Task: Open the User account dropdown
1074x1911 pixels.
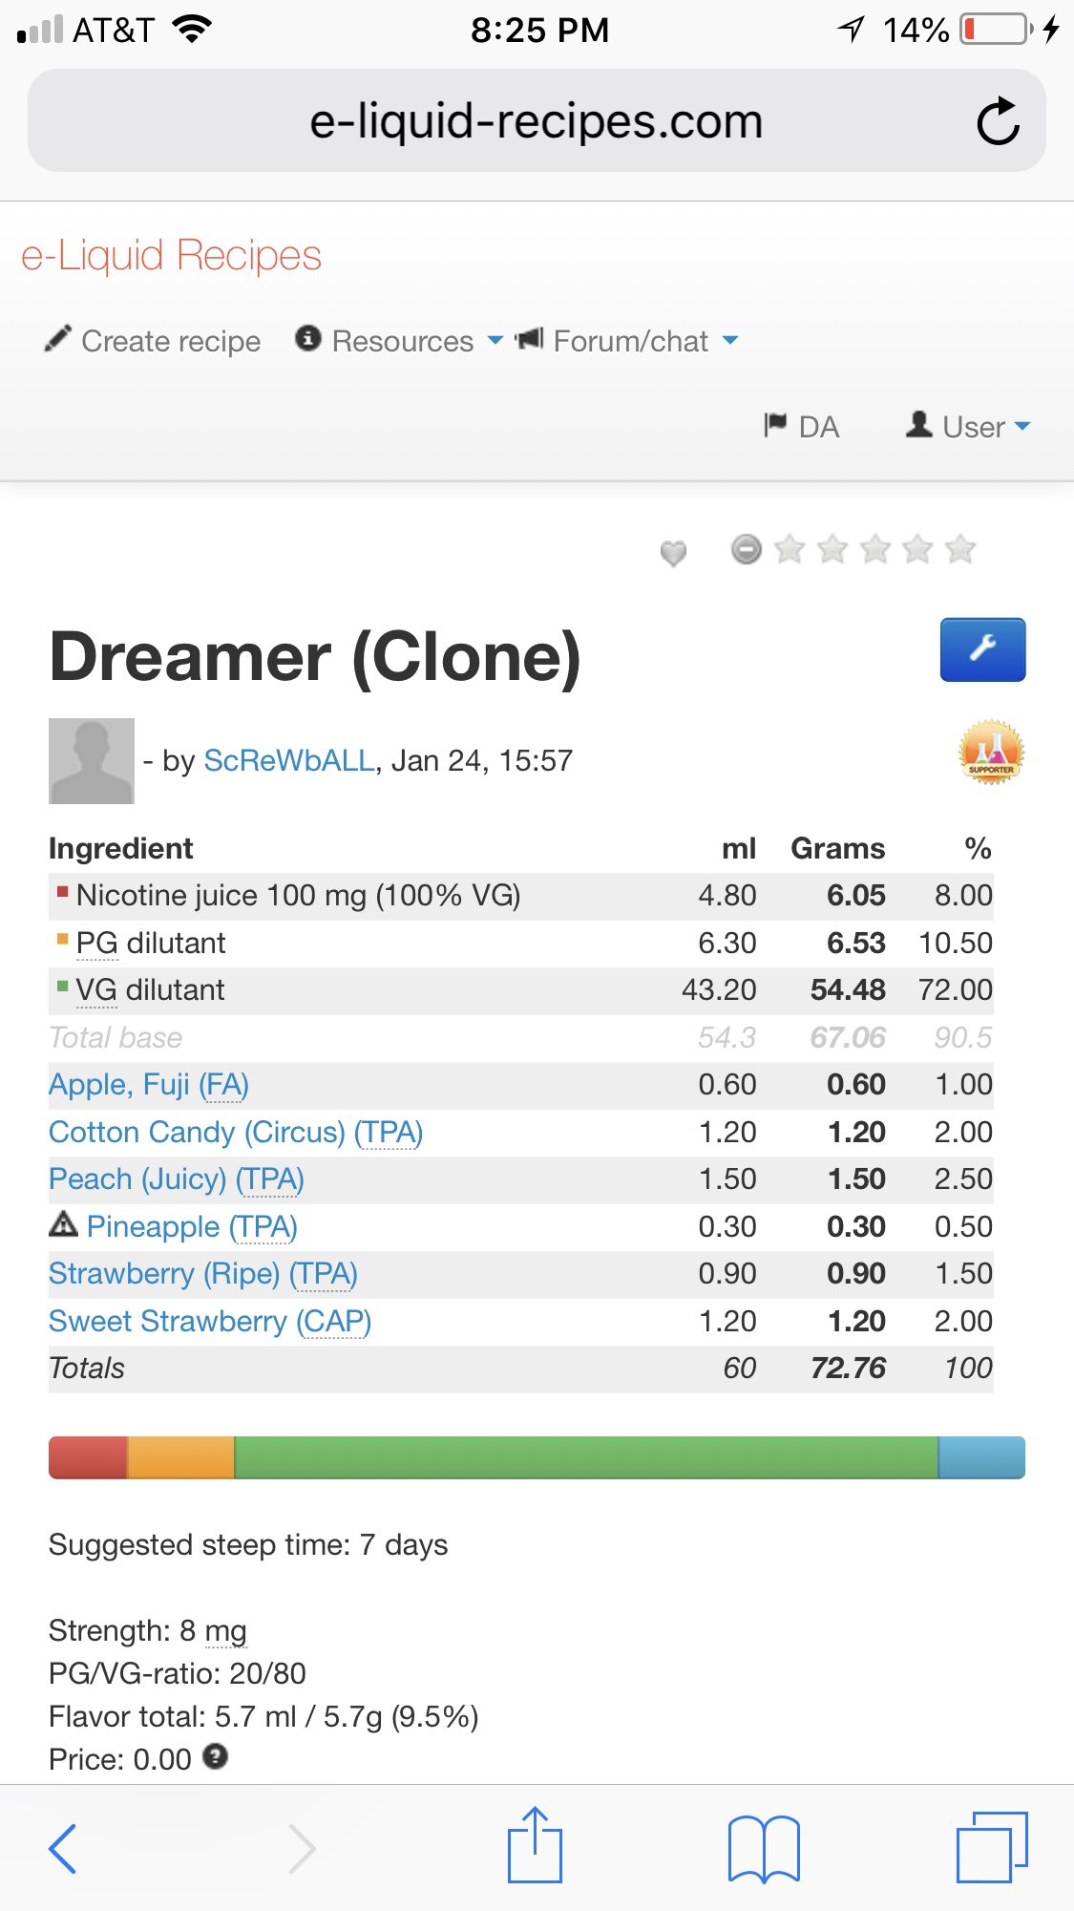Action: pyautogui.click(x=969, y=427)
